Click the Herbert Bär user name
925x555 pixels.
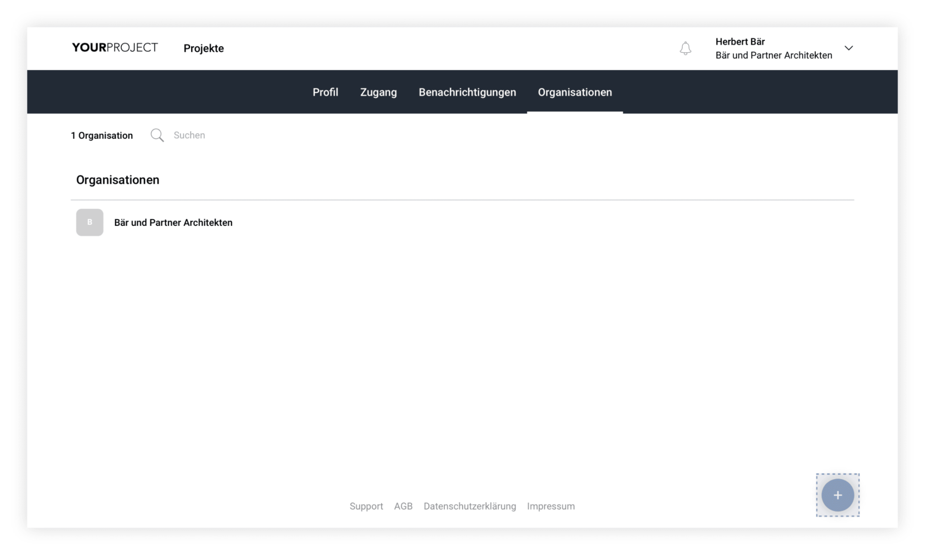tap(740, 42)
